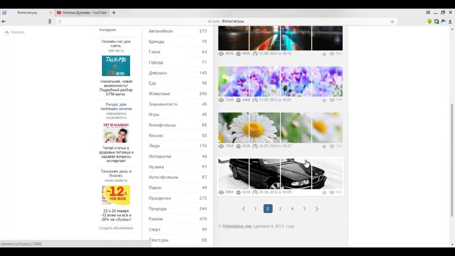The image size is (455, 256).
Task: Click the views eye icon showing 7160
Action: 221,100
